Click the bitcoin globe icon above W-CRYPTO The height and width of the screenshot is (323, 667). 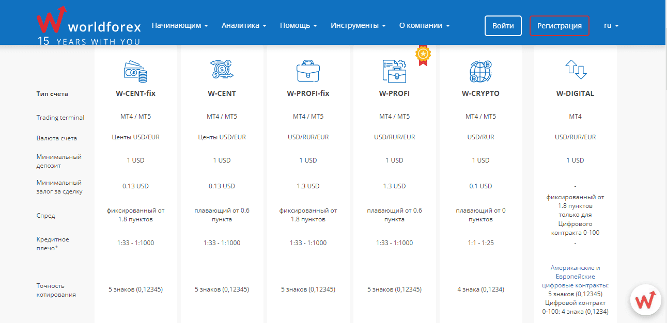pos(480,71)
